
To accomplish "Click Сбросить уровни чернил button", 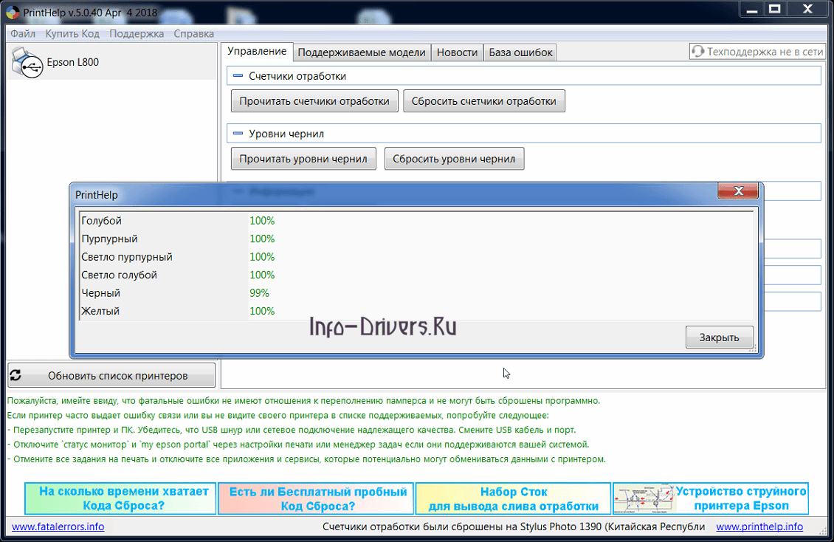I will (454, 159).
